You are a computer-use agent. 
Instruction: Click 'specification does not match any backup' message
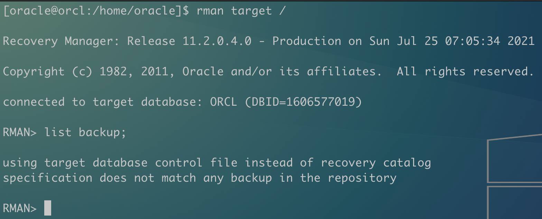(x=137, y=178)
